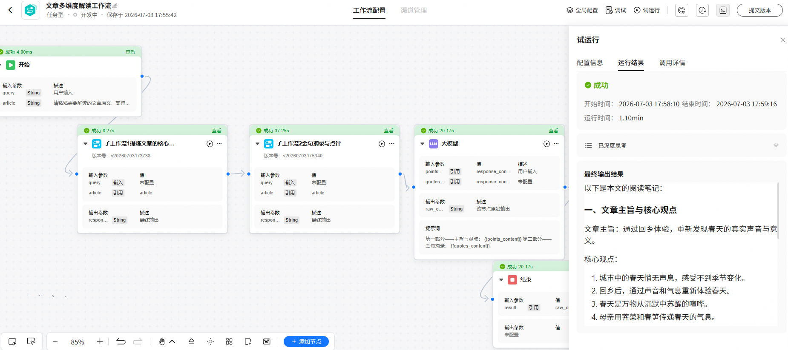View run details of 开始 node
788x350 pixels.
coord(130,52)
